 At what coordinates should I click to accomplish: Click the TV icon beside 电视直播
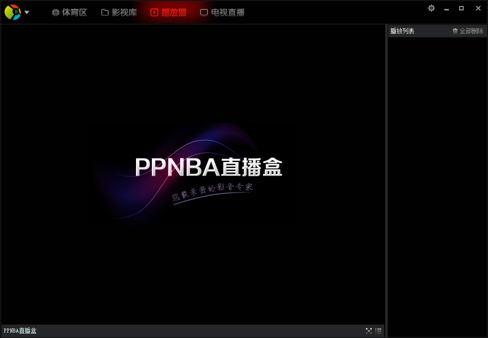(204, 12)
